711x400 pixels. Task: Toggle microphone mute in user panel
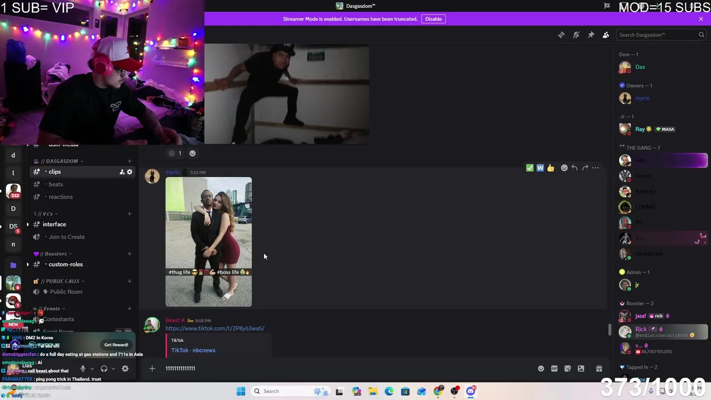tap(83, 368)
